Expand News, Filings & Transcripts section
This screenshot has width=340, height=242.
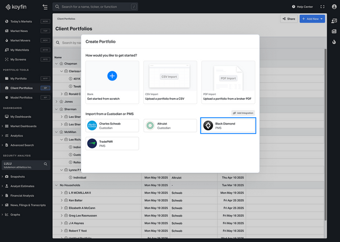[2, 205]
